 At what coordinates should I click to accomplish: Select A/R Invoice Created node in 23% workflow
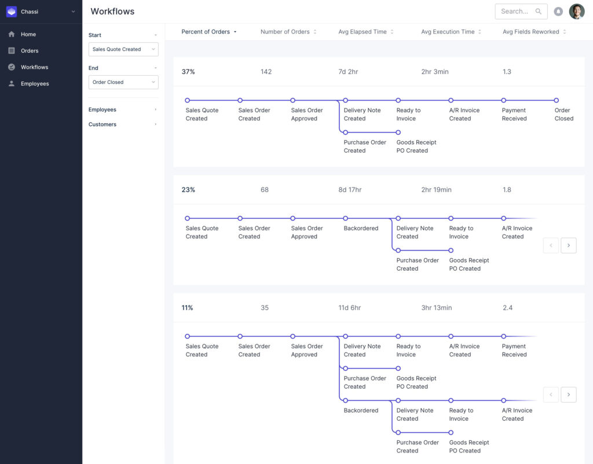tap(504, 218)
